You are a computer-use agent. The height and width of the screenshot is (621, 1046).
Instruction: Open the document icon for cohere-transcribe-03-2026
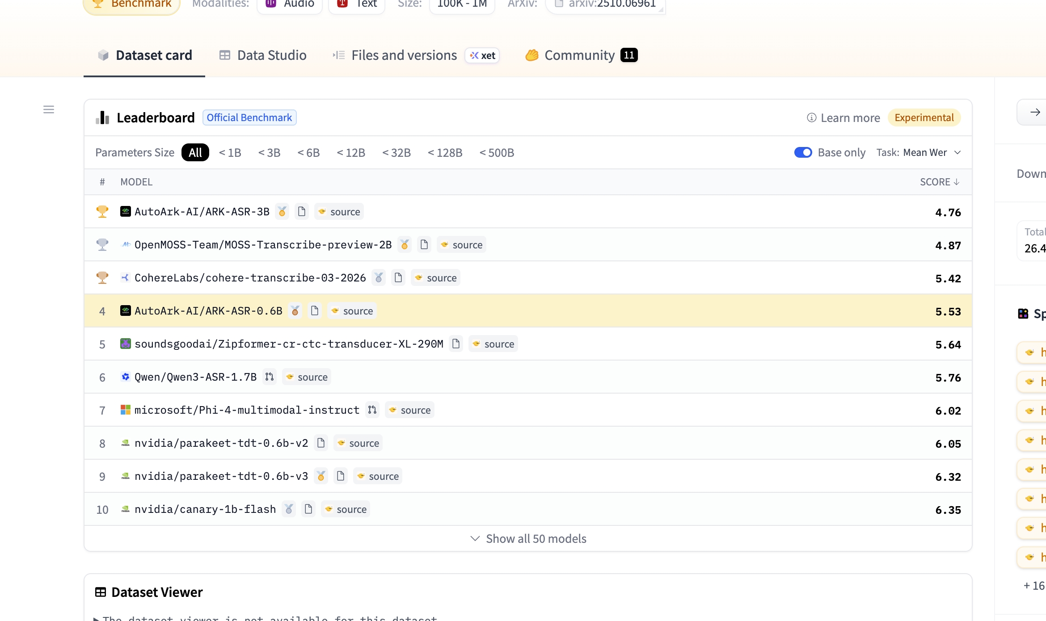[398, 277]
